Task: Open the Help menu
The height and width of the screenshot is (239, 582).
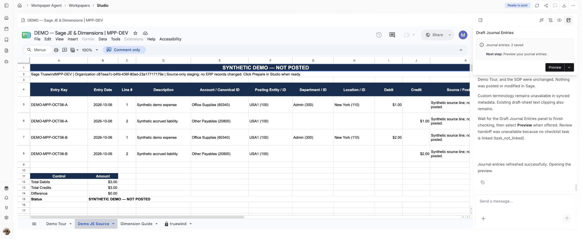Action: (151, 39)
